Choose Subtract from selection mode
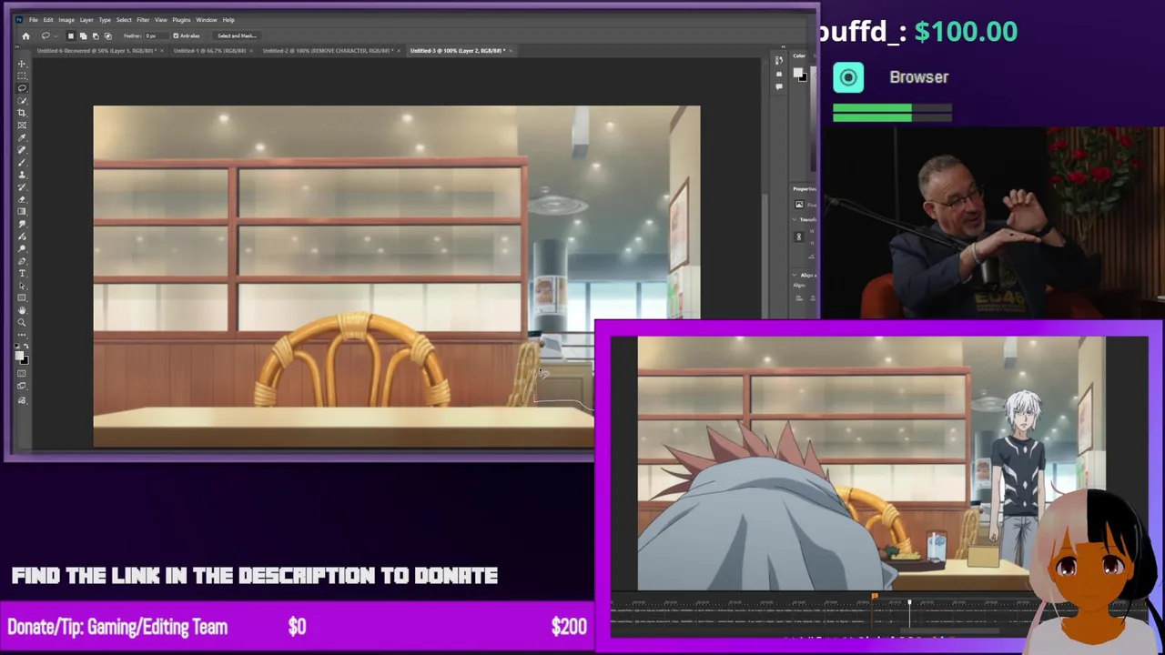1165x655 pixels. coord(96,35)
